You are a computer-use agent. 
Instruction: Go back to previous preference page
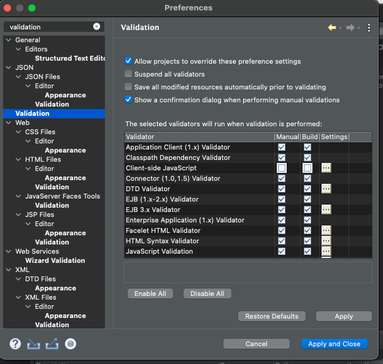click(331, 28)
